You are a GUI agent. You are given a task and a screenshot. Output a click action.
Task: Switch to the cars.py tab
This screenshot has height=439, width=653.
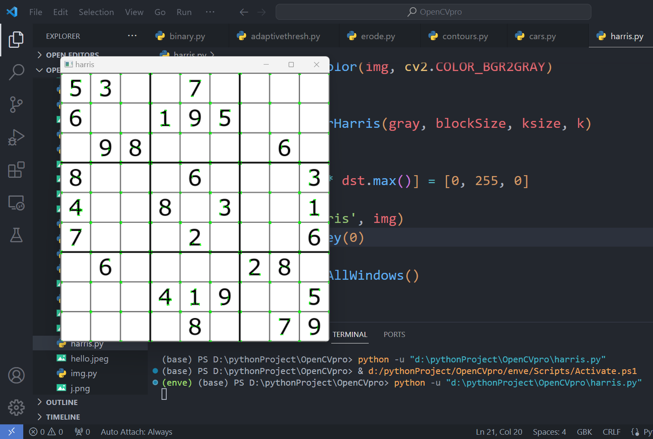[542, 36]
